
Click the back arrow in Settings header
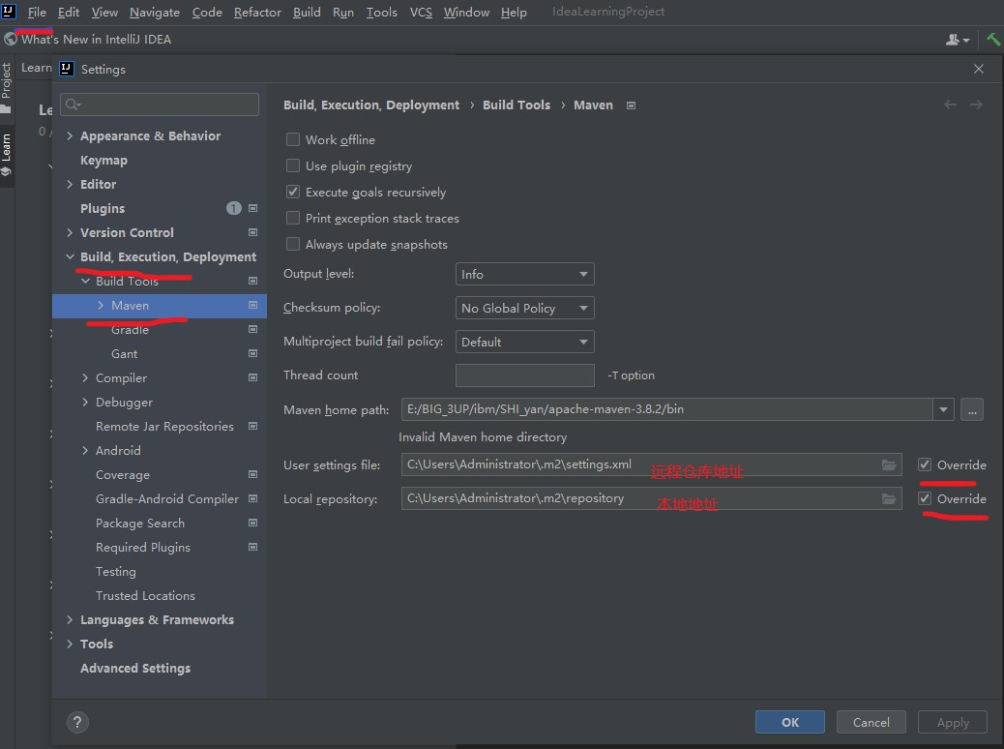[950, 105]
